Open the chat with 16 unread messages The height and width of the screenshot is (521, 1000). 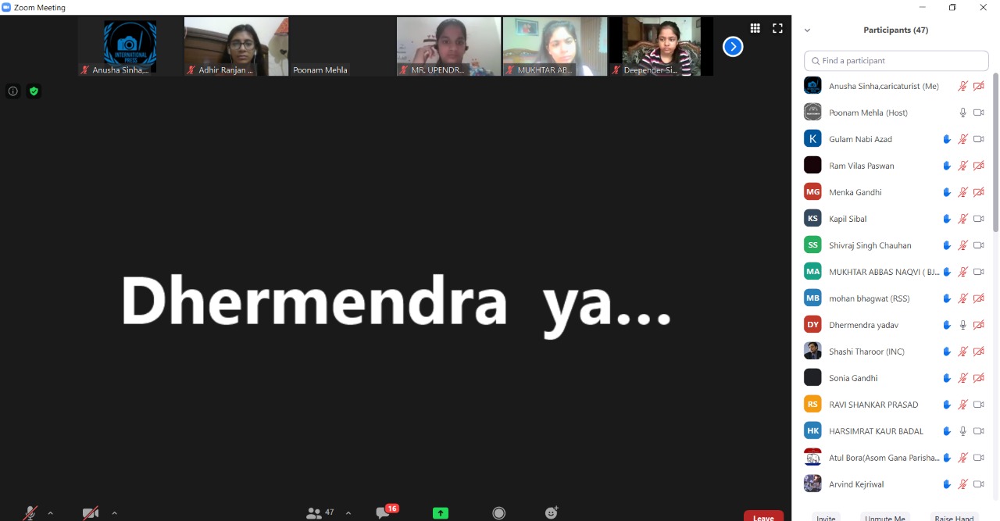coord(383,512)
